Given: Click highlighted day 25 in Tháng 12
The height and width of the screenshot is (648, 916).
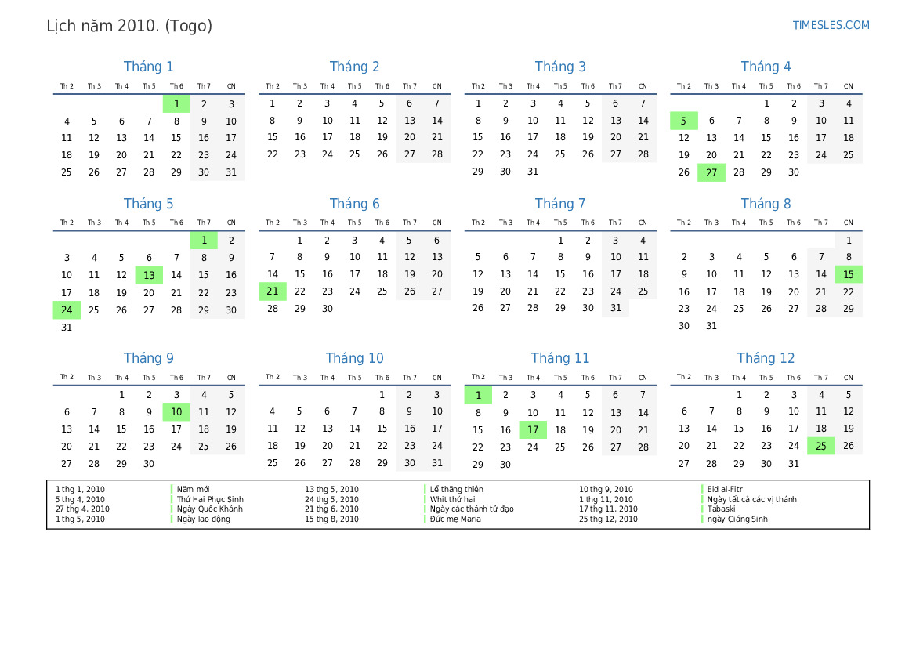Looking at the screenshot, I should click(820, 446).
